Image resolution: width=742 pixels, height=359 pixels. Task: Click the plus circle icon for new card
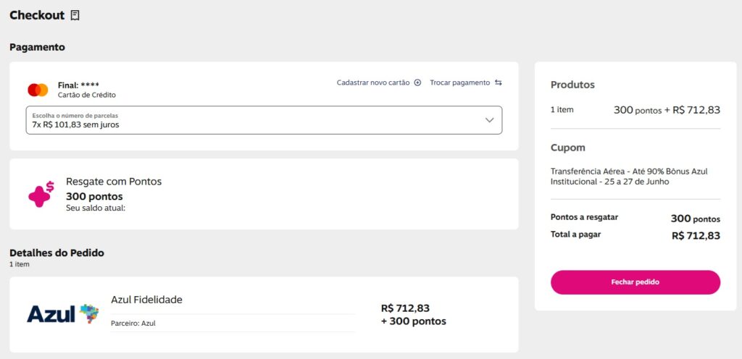[x=417, y=83]
